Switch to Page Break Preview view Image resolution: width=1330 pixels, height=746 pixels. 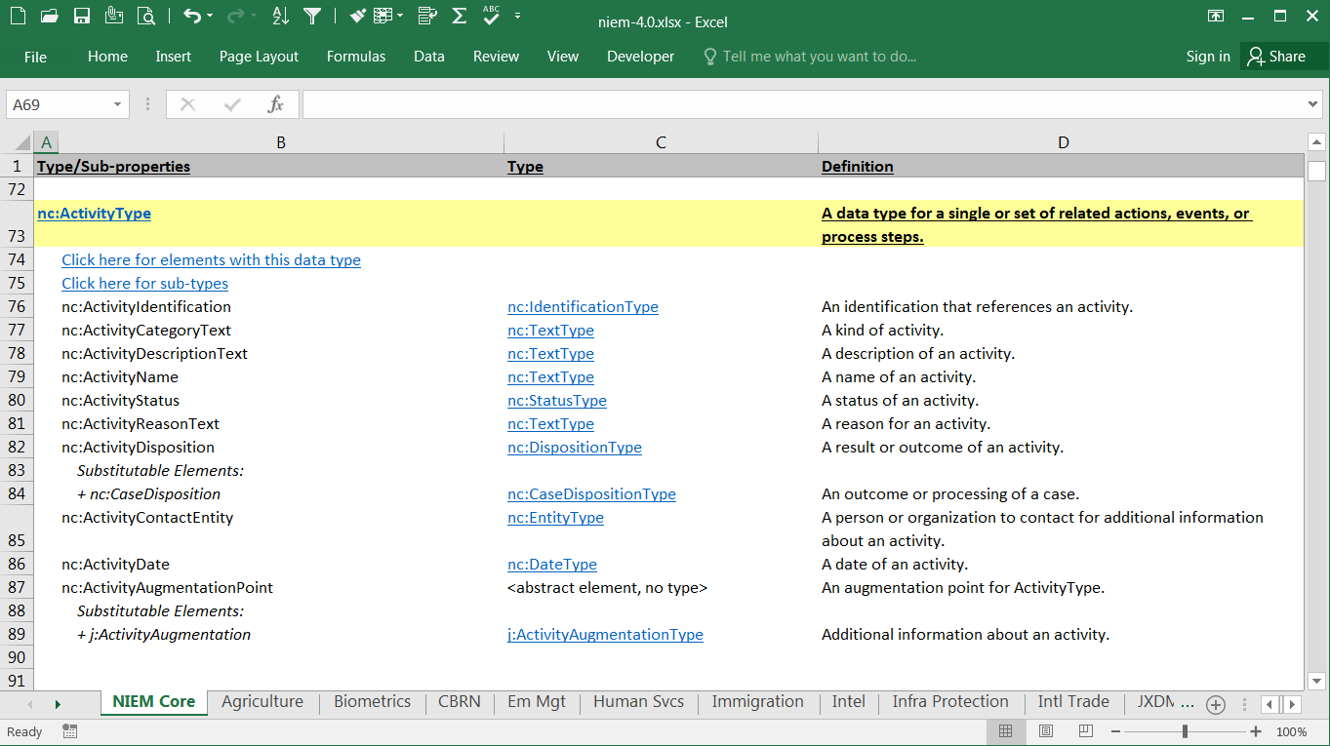click(x=1085, y=731)
